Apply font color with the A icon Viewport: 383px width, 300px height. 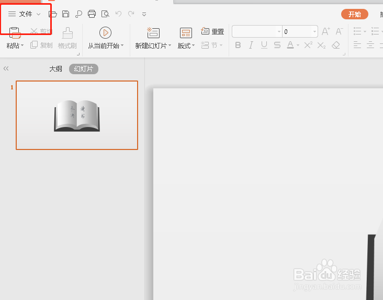click(290, 45)
